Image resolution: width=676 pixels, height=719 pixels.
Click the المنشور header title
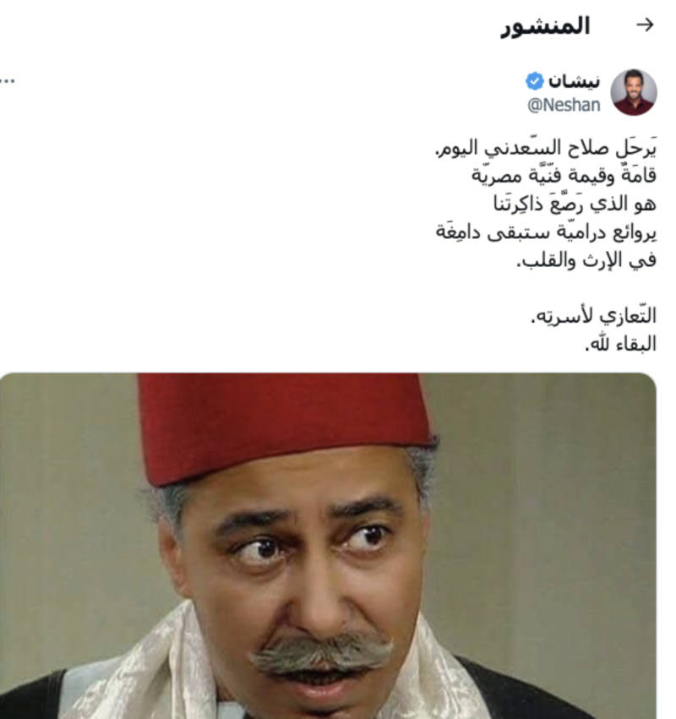coord(545,26)
